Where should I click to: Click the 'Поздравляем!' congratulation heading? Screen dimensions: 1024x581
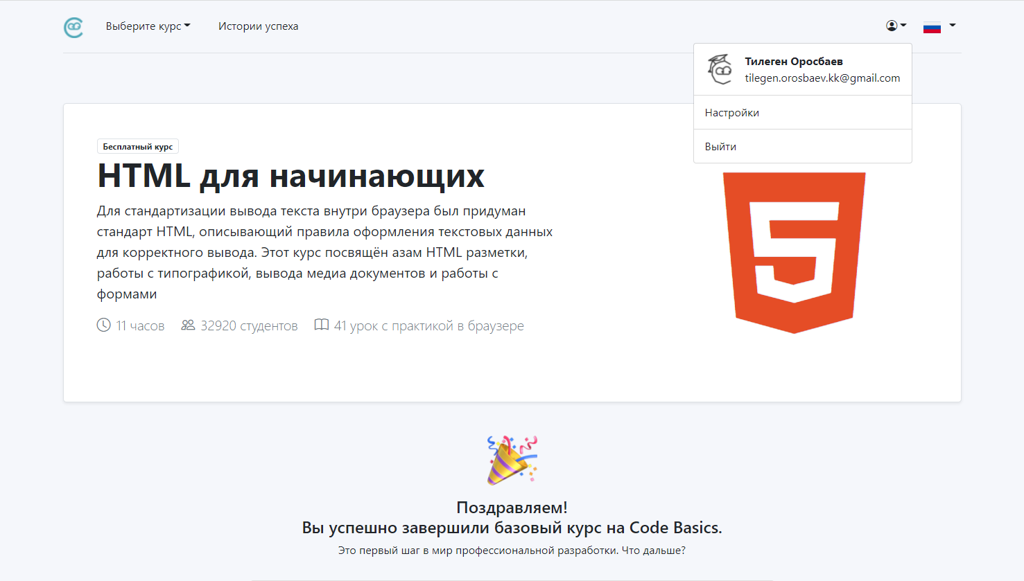tap(512, 508)
